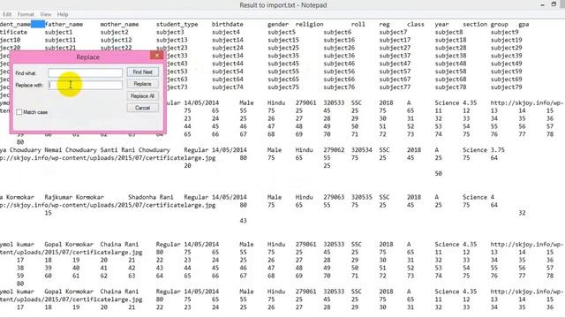
Task: Click the Result to import.txt window title
Action: click(283, 5)
